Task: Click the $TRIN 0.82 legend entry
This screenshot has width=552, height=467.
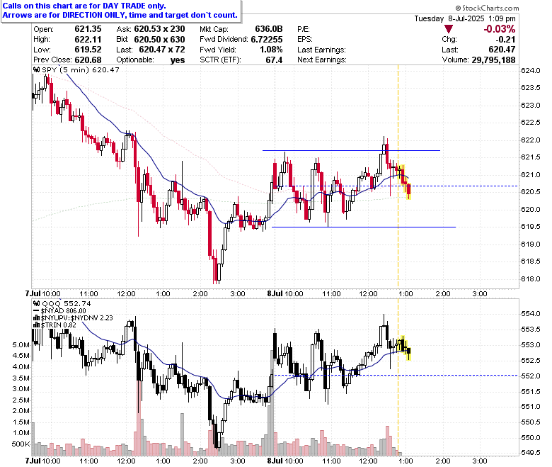Action: click(59, 325)
